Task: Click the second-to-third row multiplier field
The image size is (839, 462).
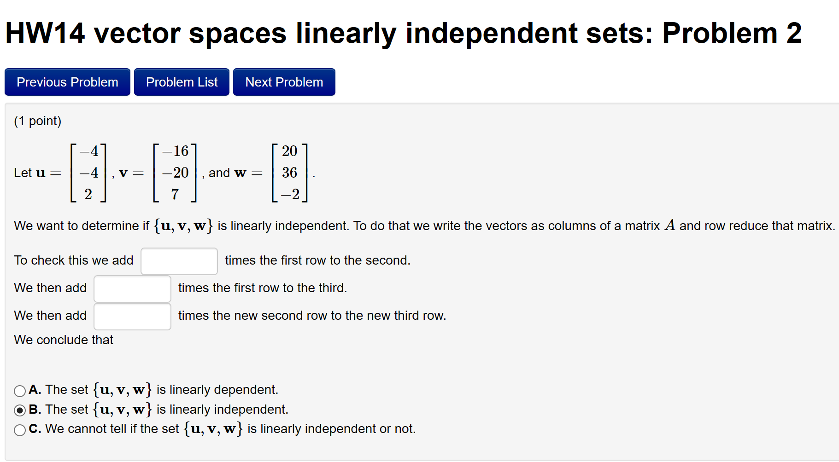Action: click(132, 316)
